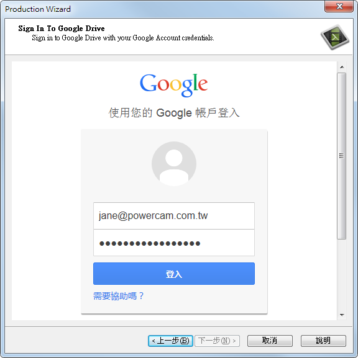This screenshot has height=358, width=358.
Task: Close the Production Wizard window
Action: [x=339, y=6]
